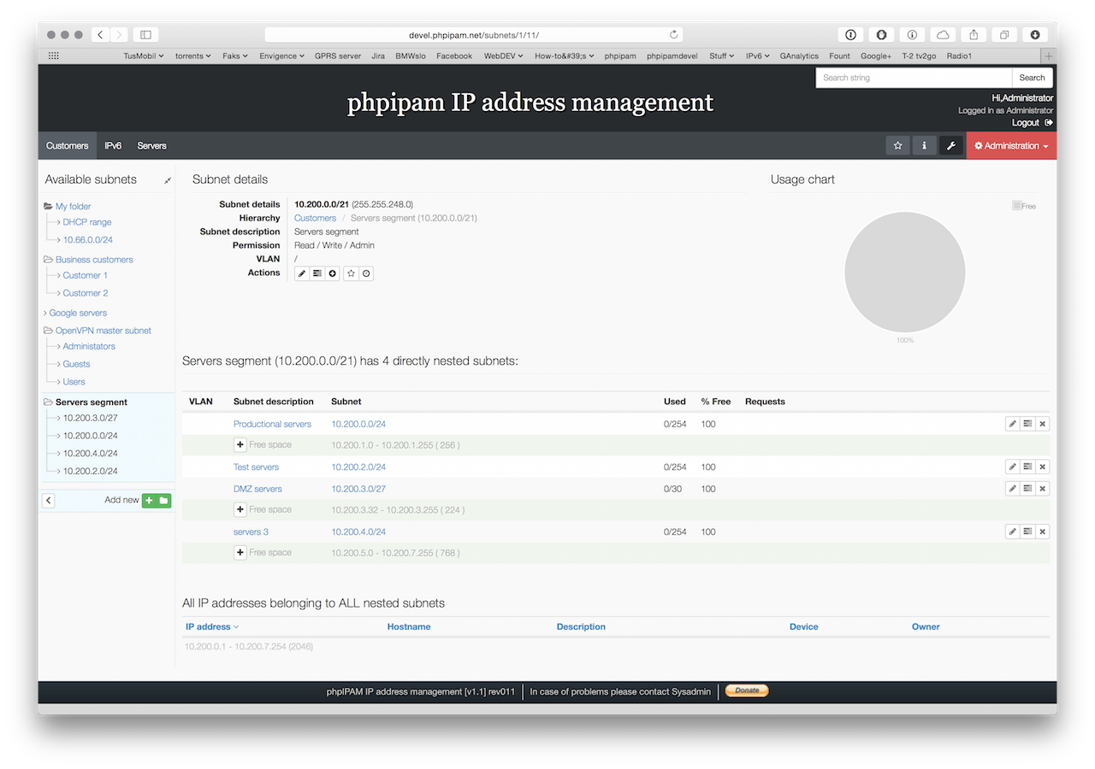Sort by the Description column header
The image size is (1095, 769).
581,626
